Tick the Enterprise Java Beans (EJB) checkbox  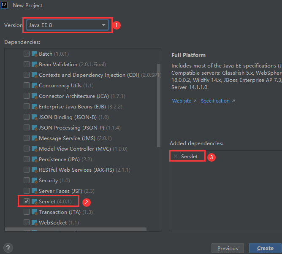coord(27,106)
